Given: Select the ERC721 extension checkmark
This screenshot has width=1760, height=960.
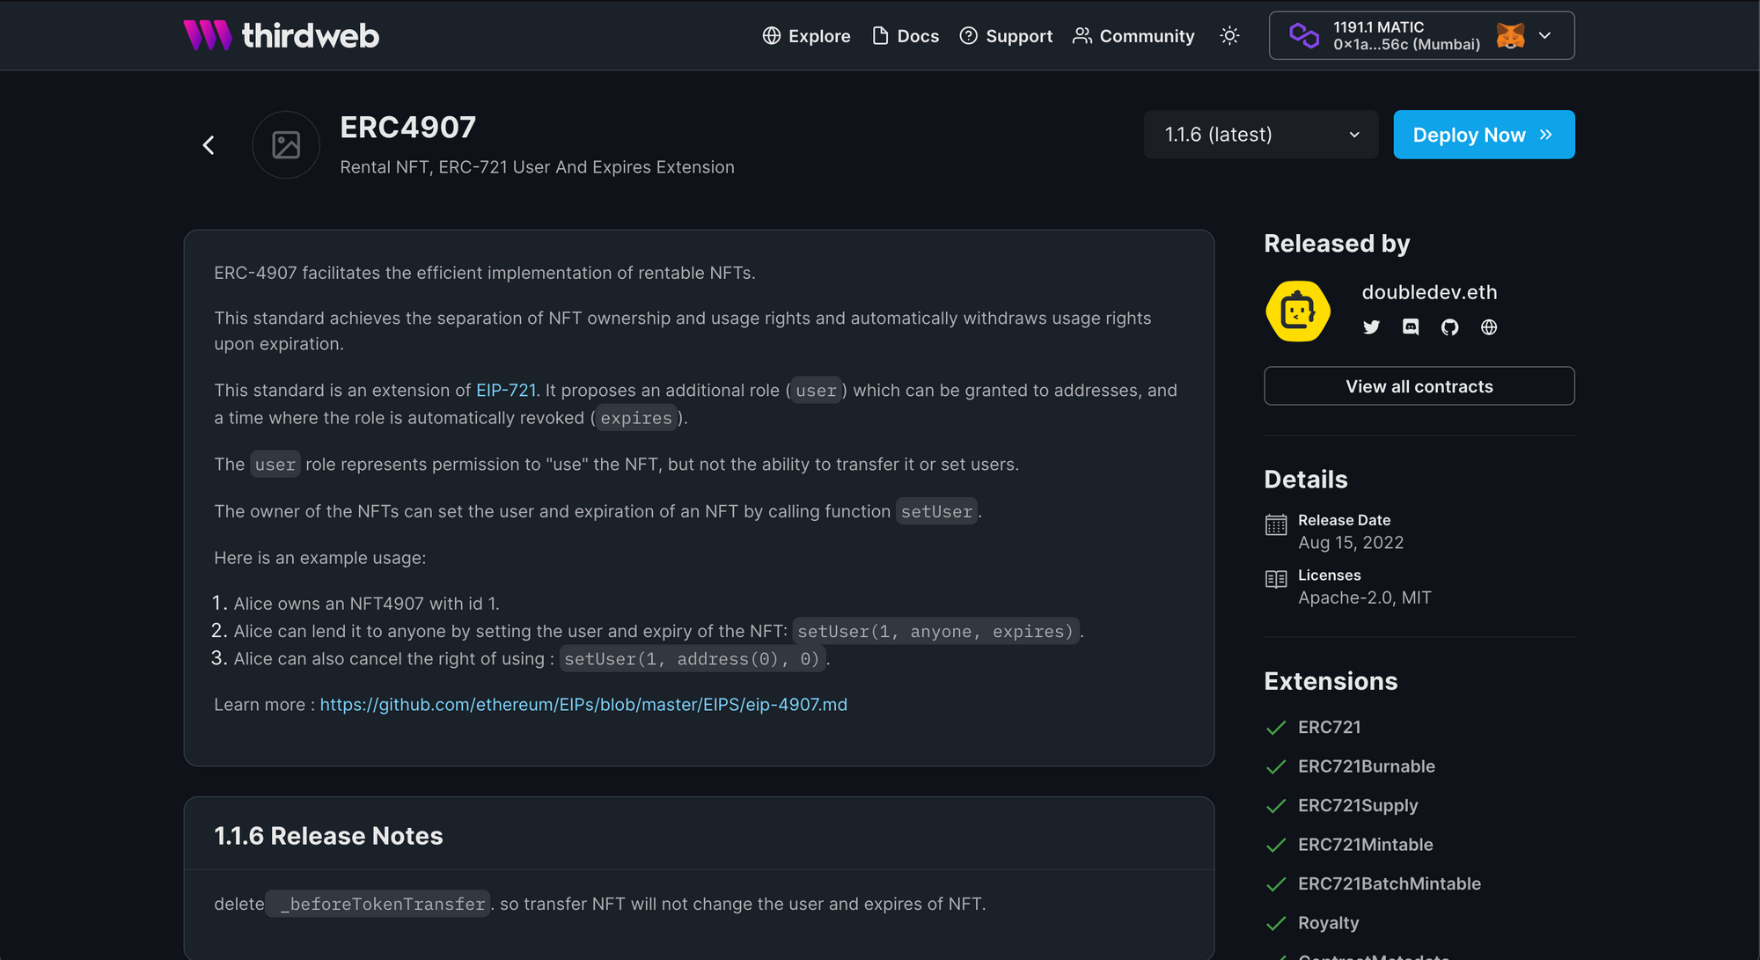Looking at the screenshot, I should (1276, 728).
